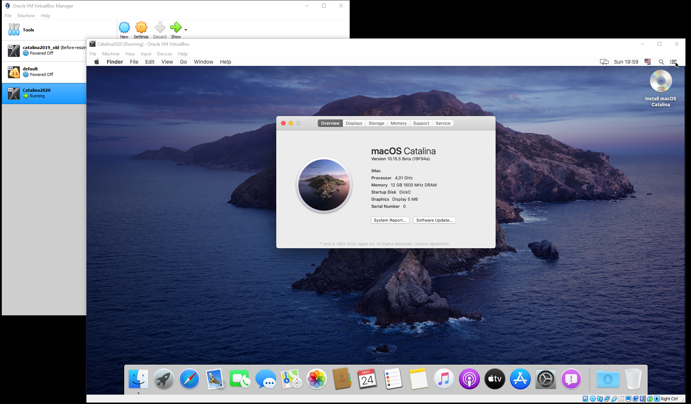Open Photos from the Dock

click(x=317, y=379)
